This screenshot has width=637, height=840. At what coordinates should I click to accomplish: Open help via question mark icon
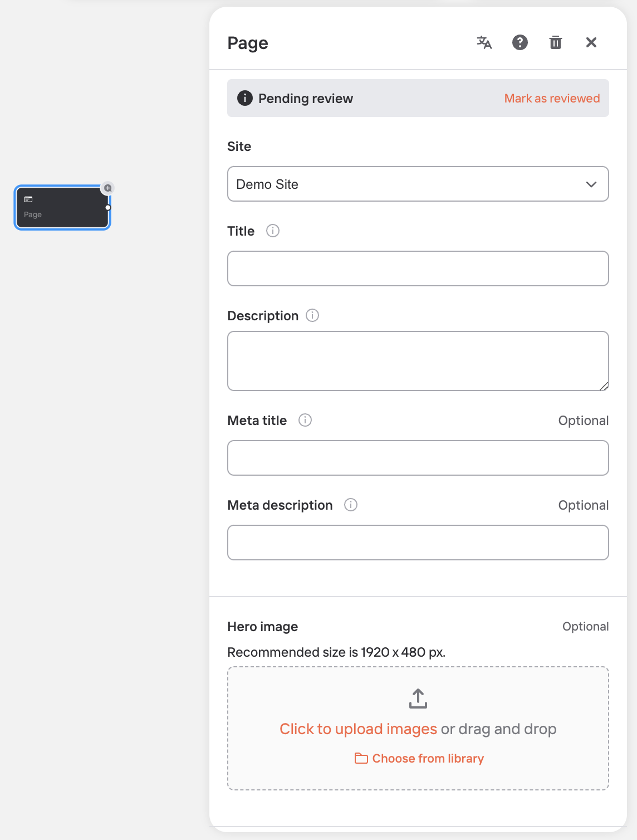[x=520, y=42]
